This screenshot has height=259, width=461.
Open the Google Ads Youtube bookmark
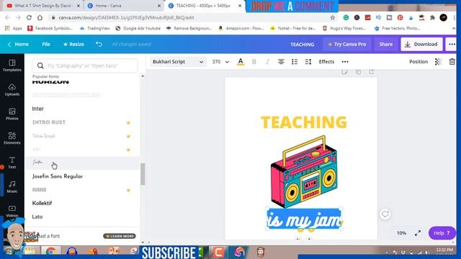[138, 28]
